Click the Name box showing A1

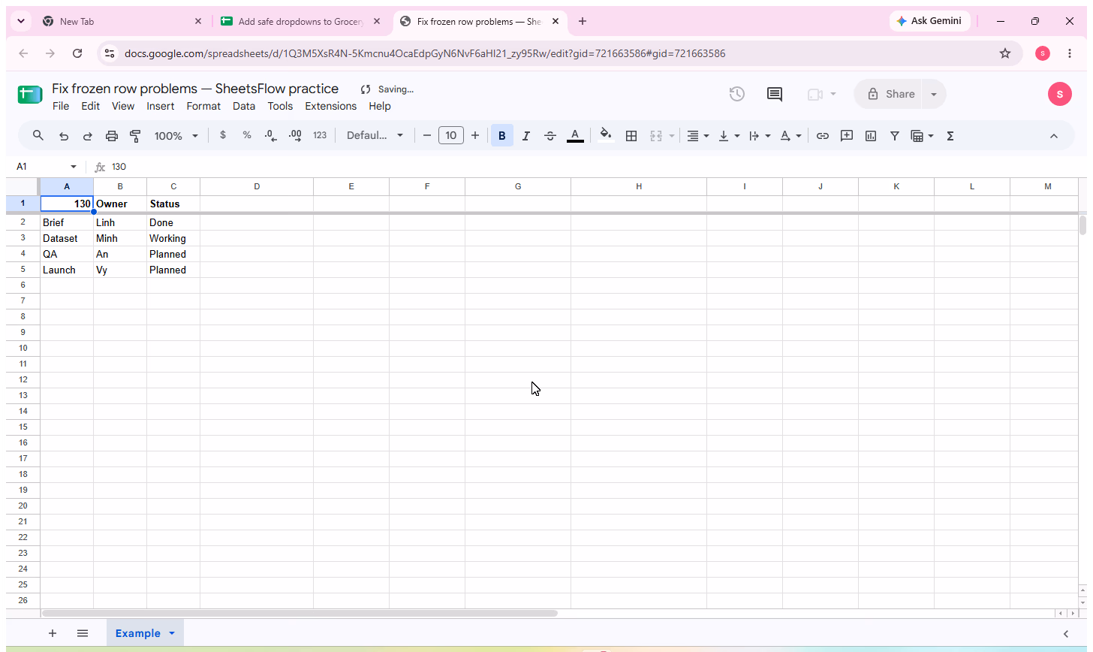(46, 167)
